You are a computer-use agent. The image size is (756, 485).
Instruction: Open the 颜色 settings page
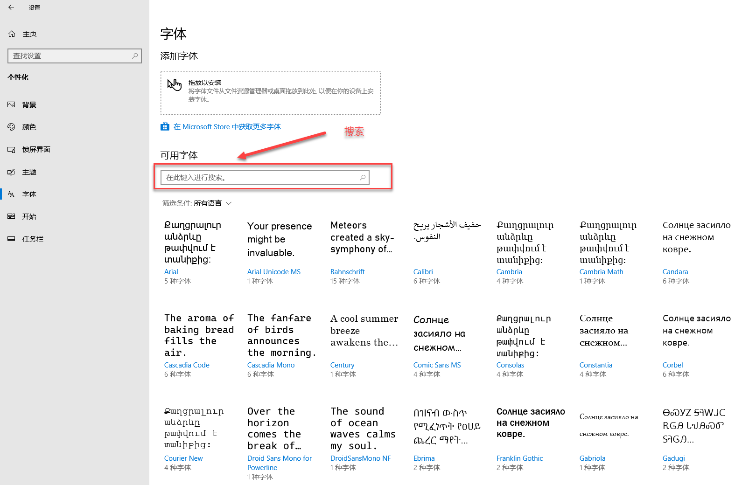(x=75, y=127)
